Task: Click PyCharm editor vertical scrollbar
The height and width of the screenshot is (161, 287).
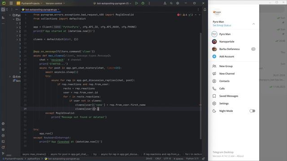Action: (201, 86)
